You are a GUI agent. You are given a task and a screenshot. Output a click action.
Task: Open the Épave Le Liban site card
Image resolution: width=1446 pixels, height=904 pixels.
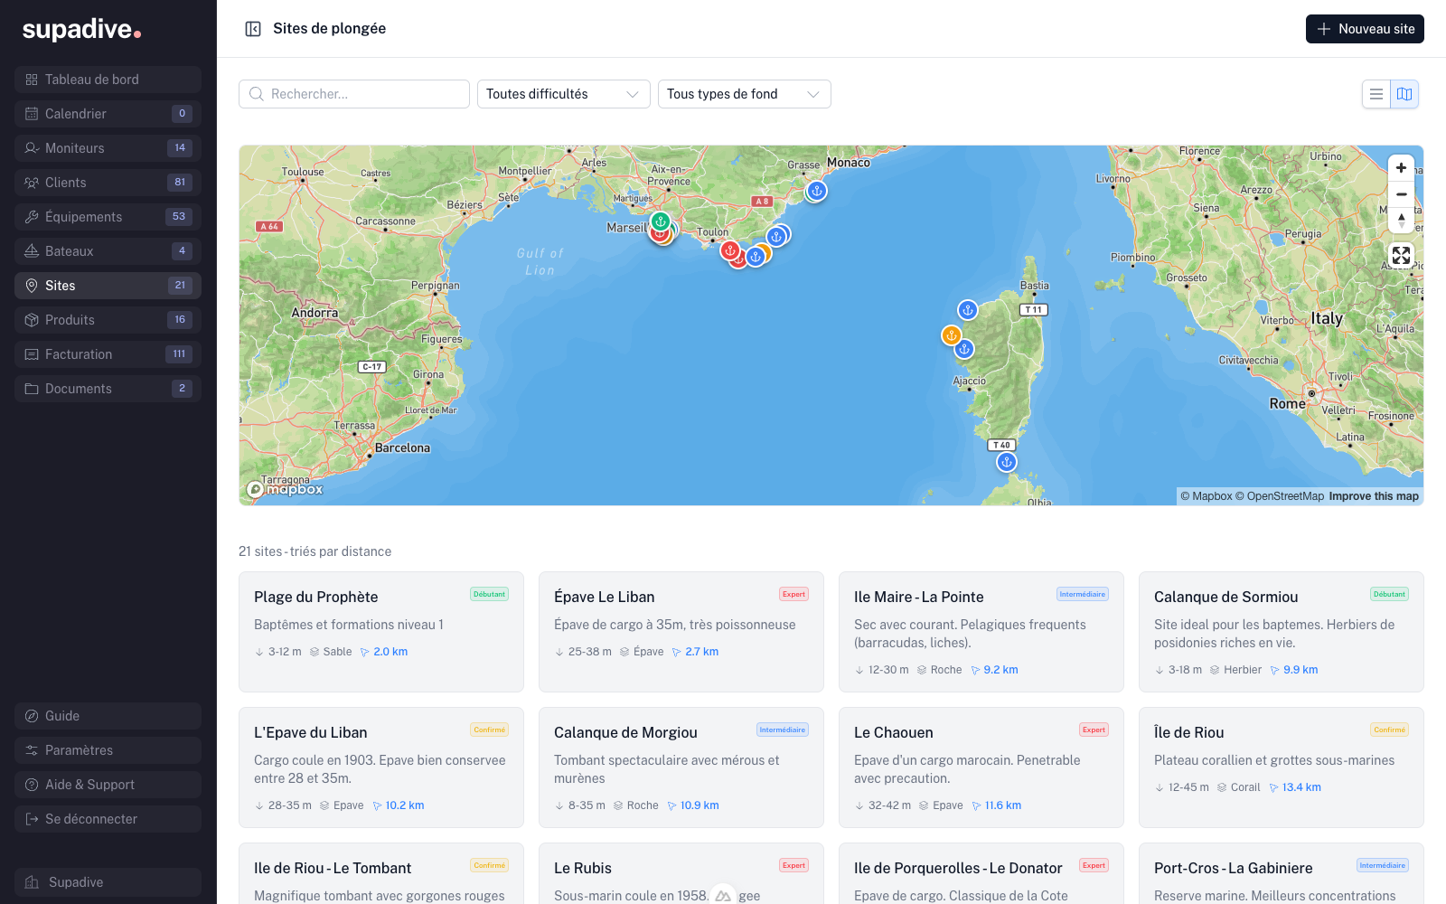pyautogui.click(x=681, y=632)
